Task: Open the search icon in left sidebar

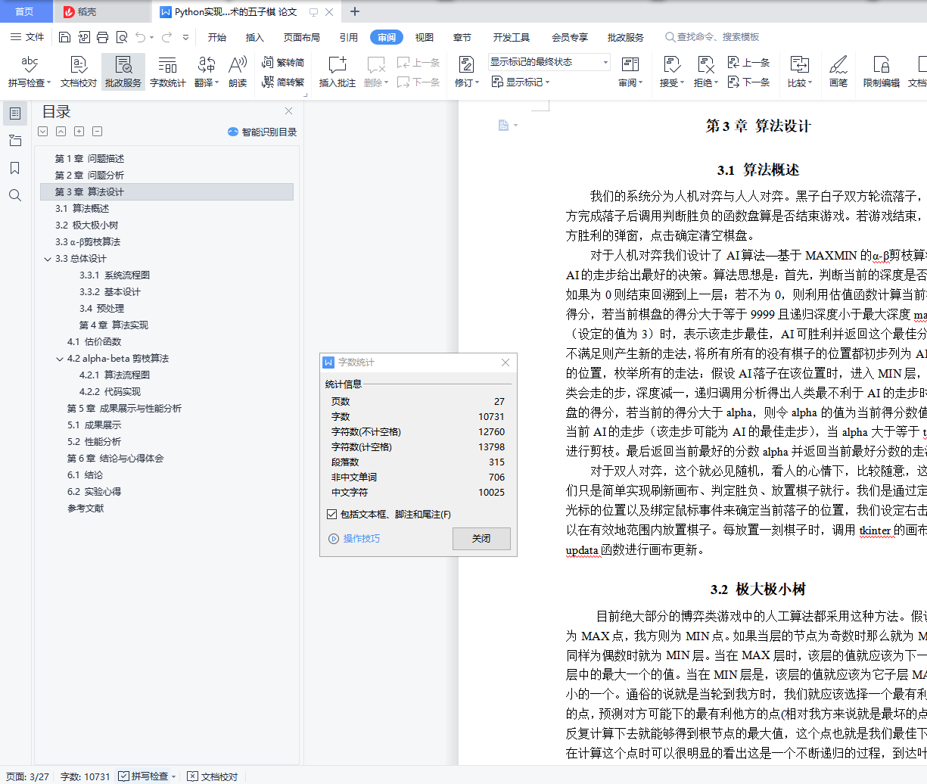Action: point(14,195)
